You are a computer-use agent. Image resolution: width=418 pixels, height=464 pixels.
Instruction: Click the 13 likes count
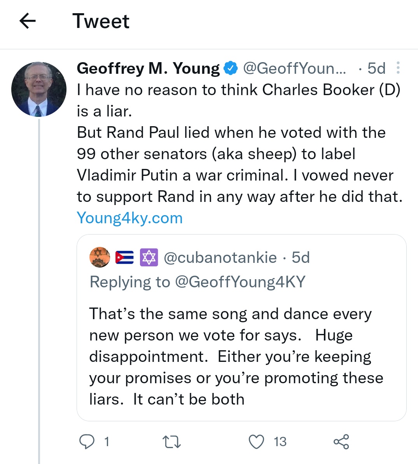pos(280,442)
